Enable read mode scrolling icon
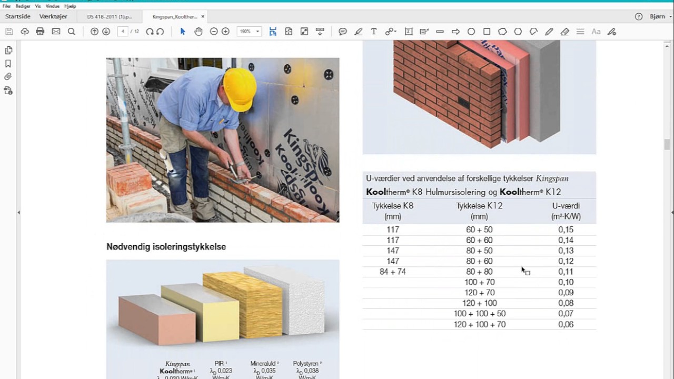 (320, 32)
